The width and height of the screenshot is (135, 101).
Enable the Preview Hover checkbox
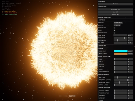pos(114,33)
